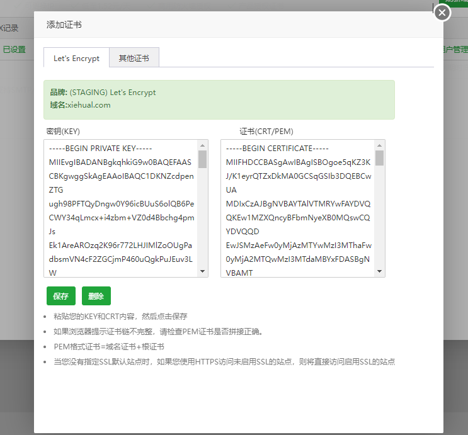Click the empty track of the certificate scrollbar

(379, 220)
